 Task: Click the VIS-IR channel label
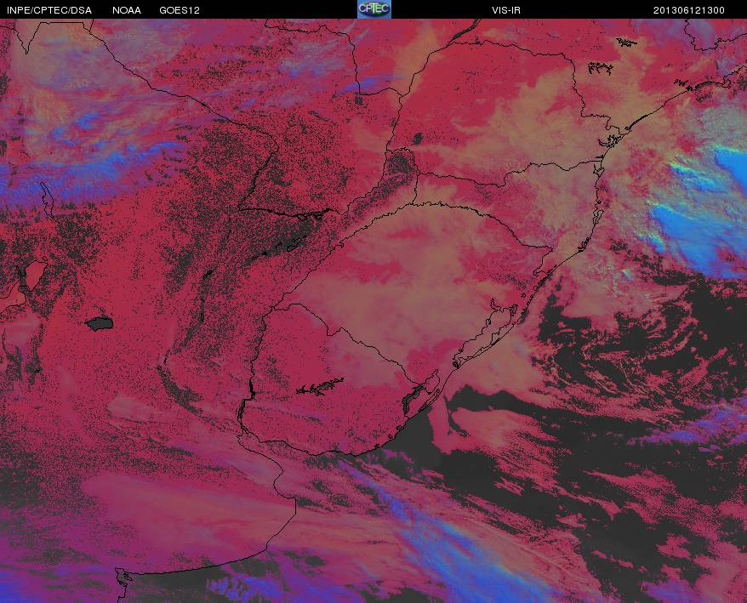[x=506, y=10]
